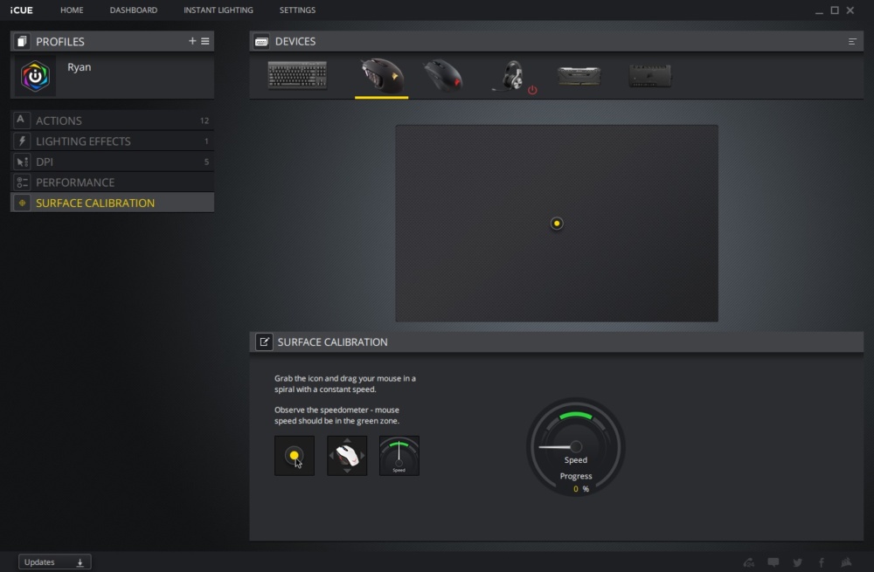The height and width of the screenshot is (572, 874).
Task: Open the HOME tab
Action: click(x=72, y=10)
